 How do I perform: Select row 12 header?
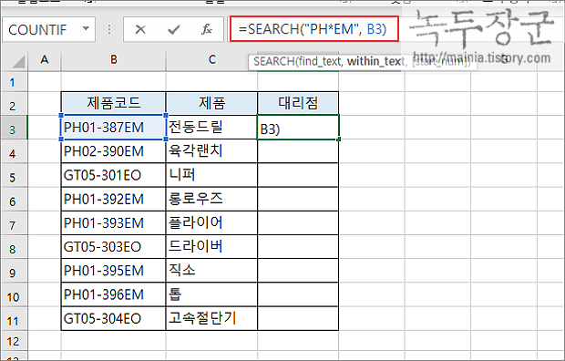click(14, 341)
